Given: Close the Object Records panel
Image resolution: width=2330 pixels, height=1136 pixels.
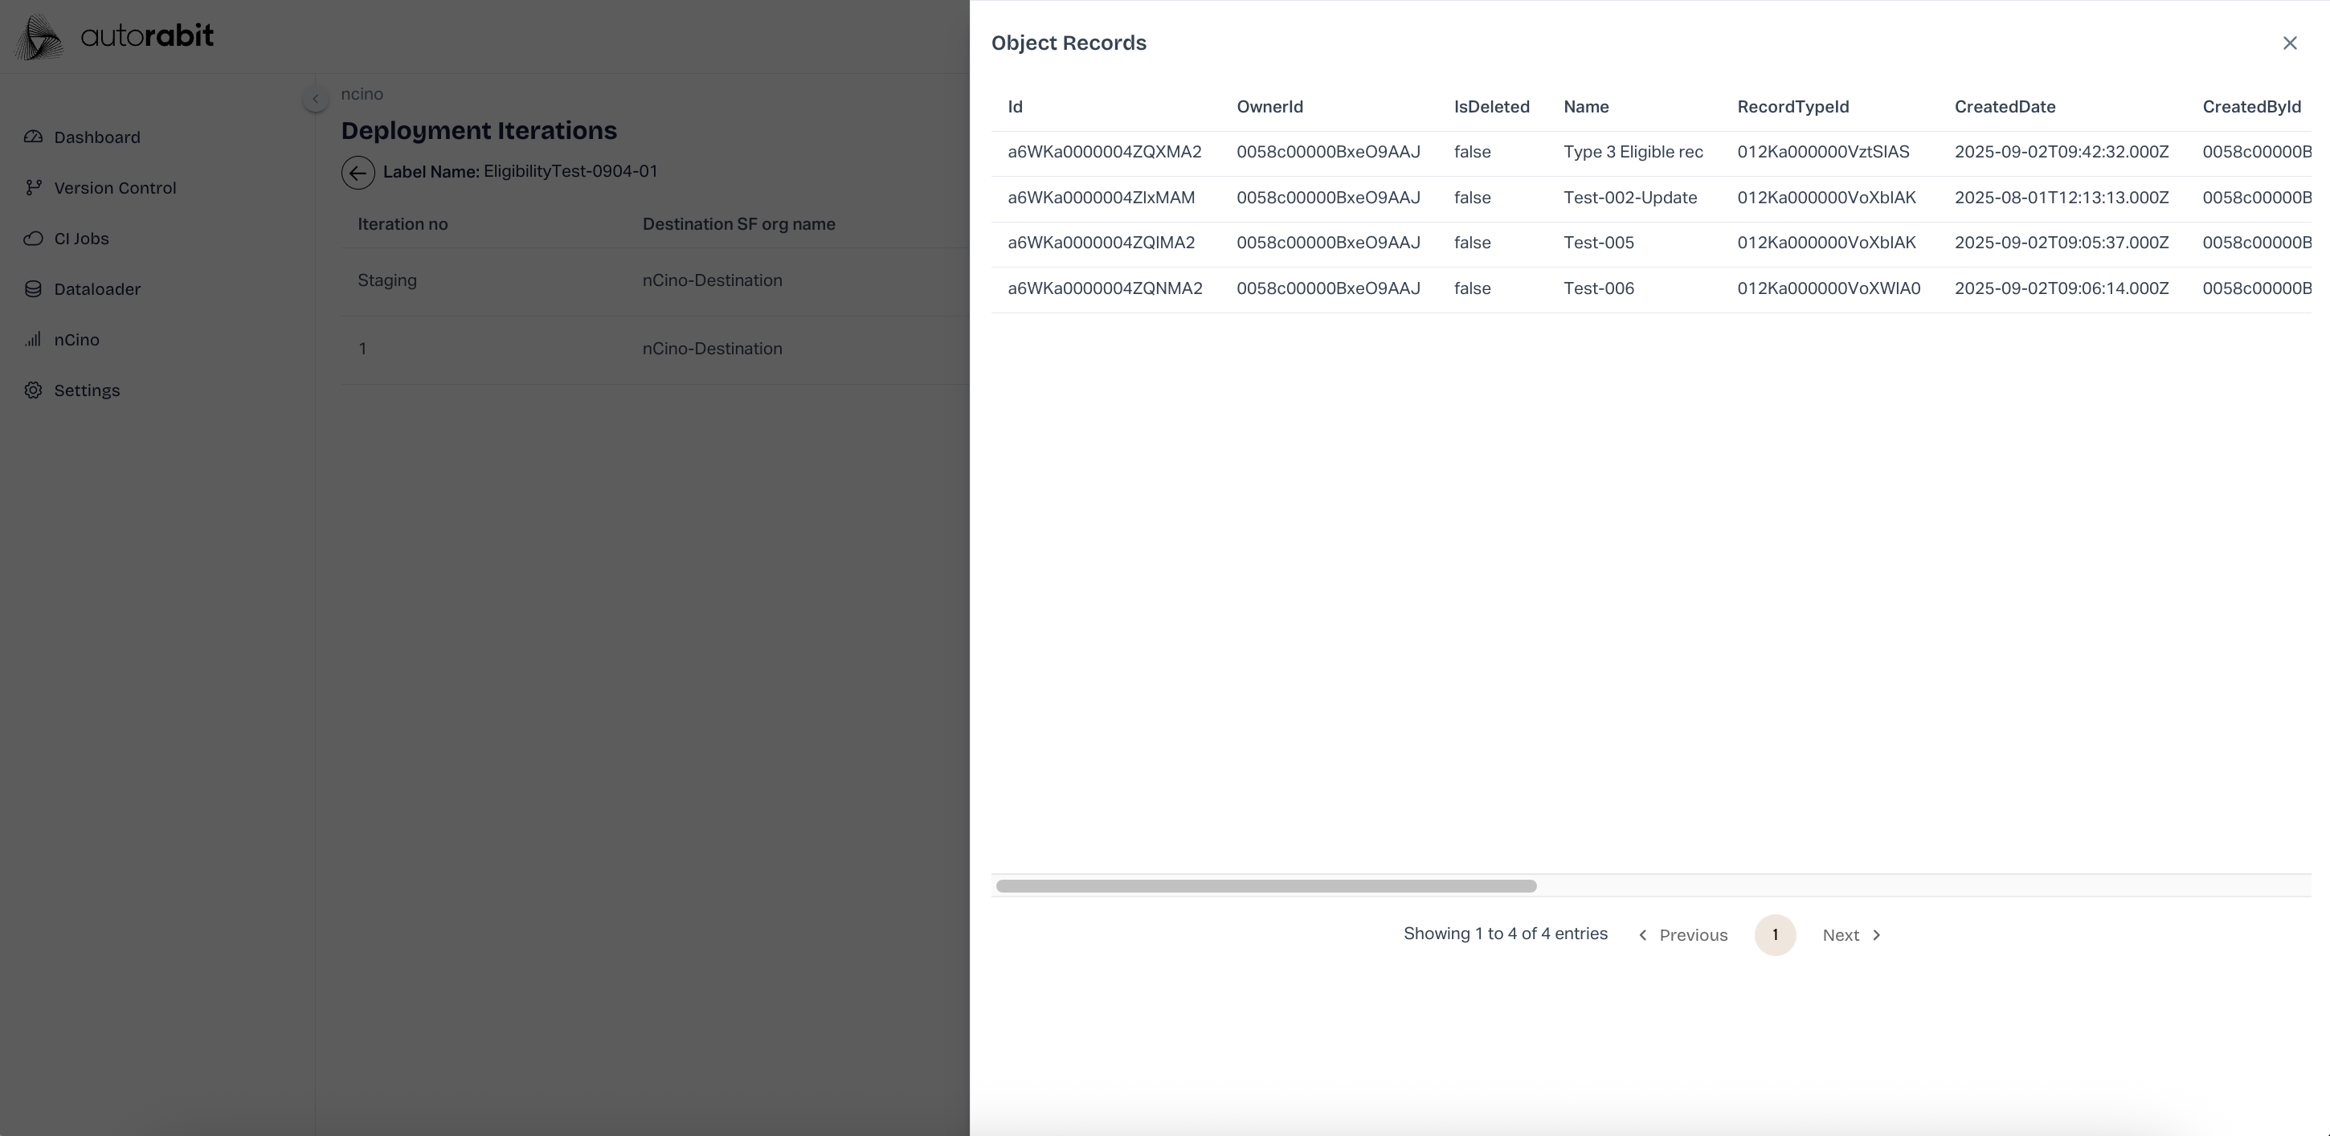Looking at the screenshot, I should coord(2289,43).
